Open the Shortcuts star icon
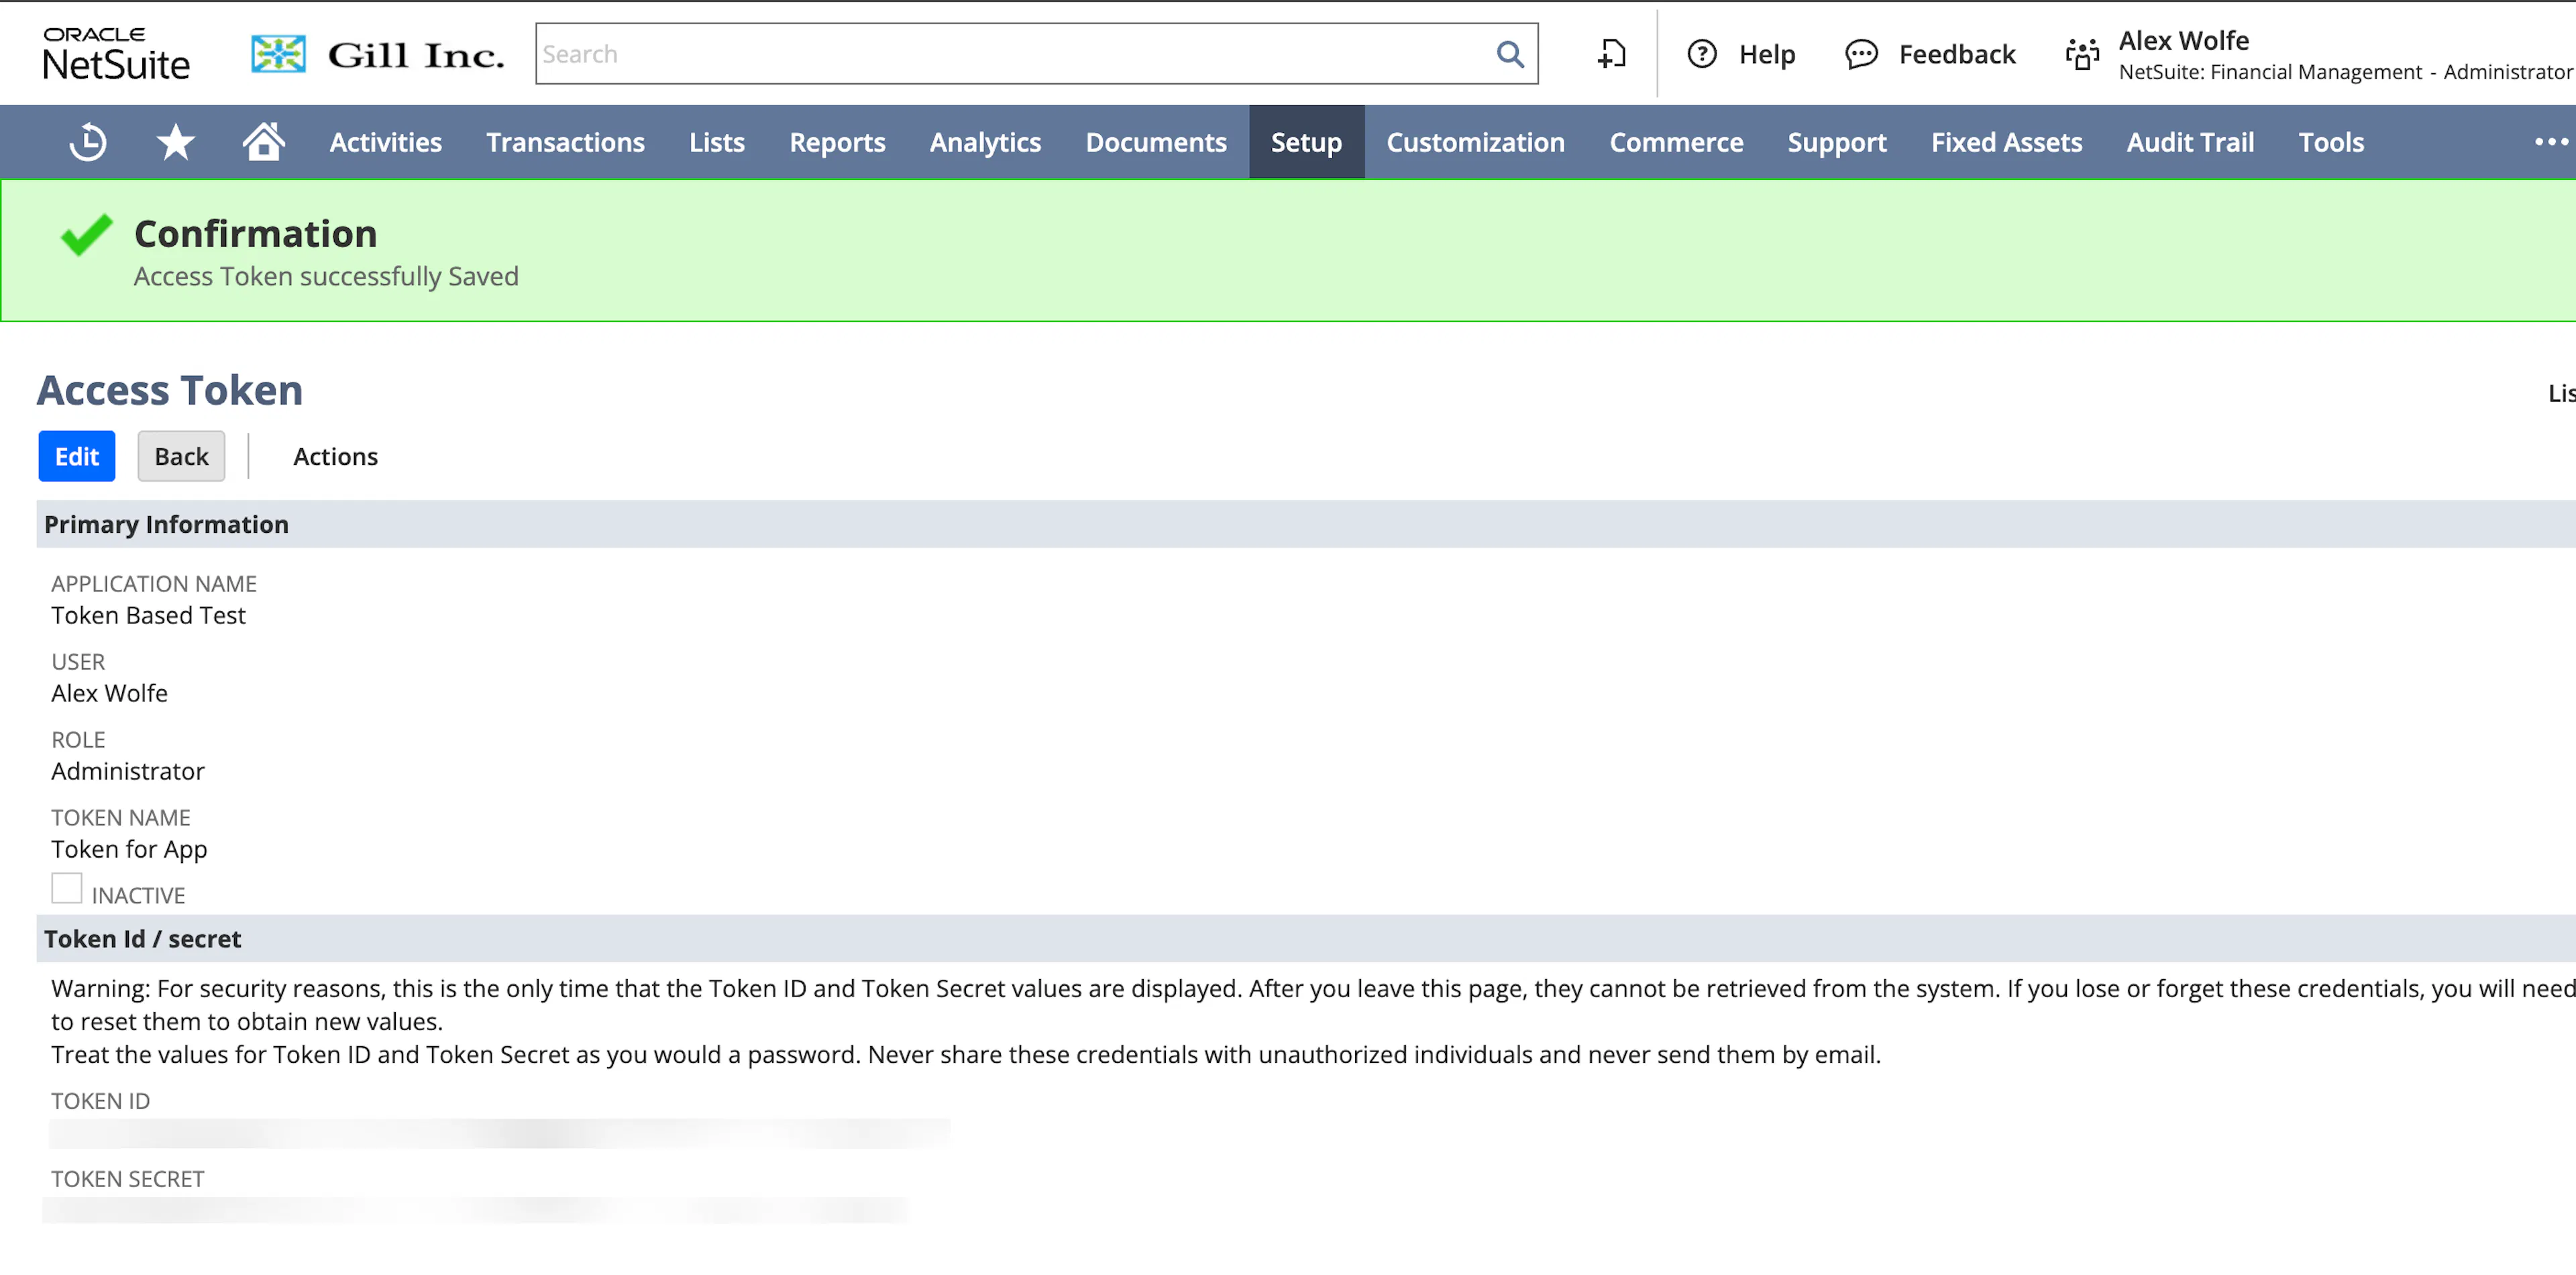 [176, 142]
